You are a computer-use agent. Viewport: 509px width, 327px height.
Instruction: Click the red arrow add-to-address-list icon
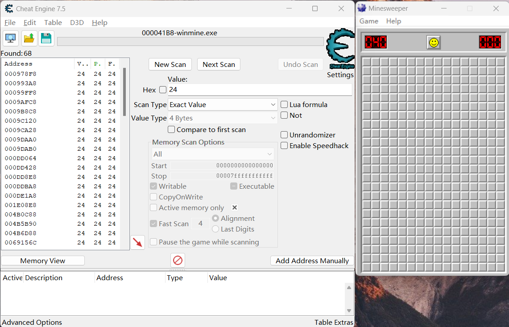(137, 242)
